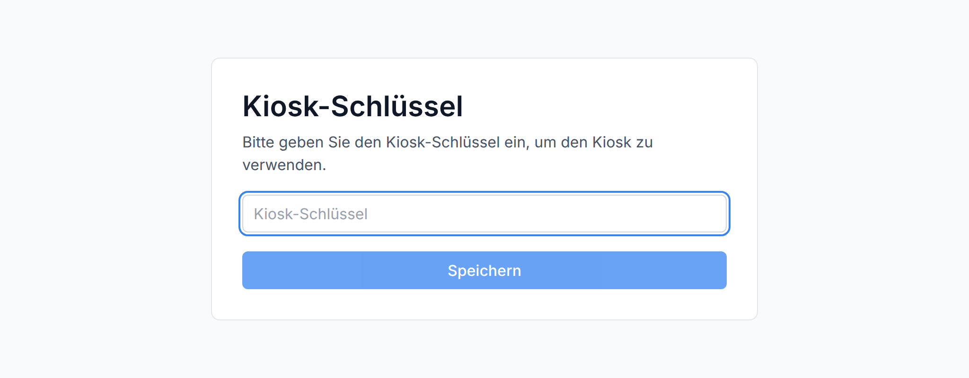Click 'Bitte geben Sie' at the description start

tap(296, 142)
